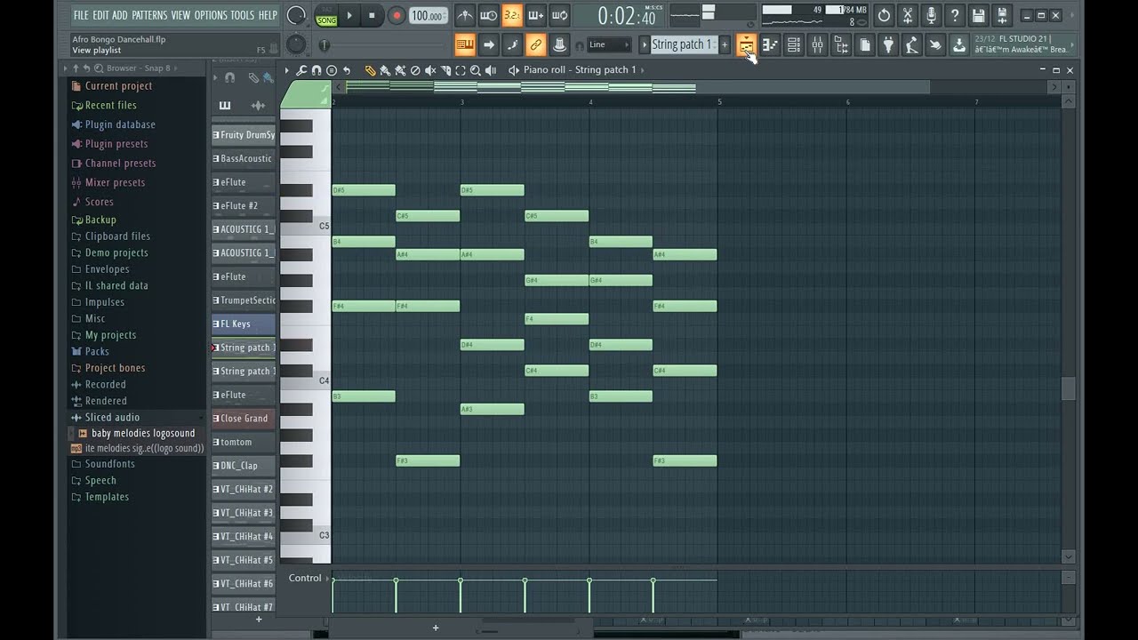The width and height of the screenshot is (1138, 640).
Task: Open piano roll target channel speaker
Action: [514, 70]
